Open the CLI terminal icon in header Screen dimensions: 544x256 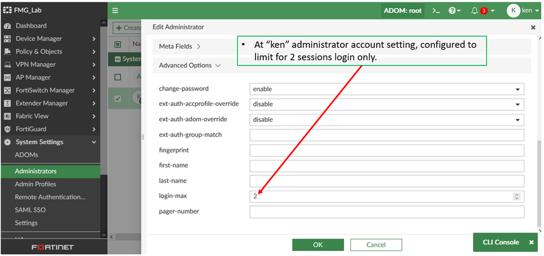(x=436, y=10)
